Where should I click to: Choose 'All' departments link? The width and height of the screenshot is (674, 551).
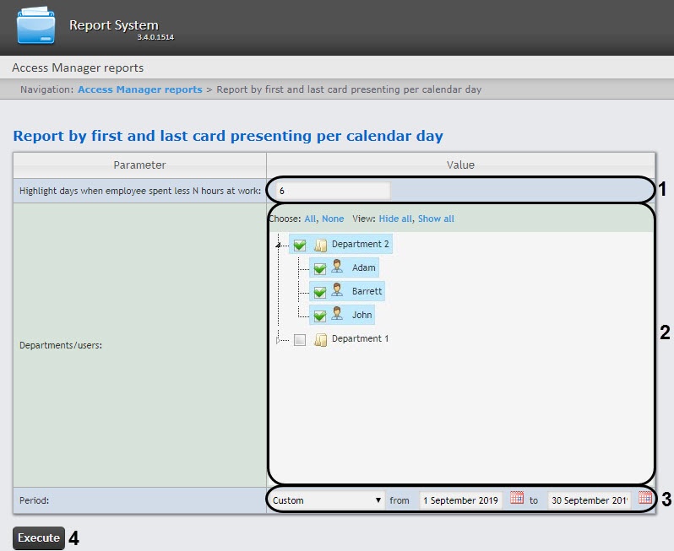(309, 219)
